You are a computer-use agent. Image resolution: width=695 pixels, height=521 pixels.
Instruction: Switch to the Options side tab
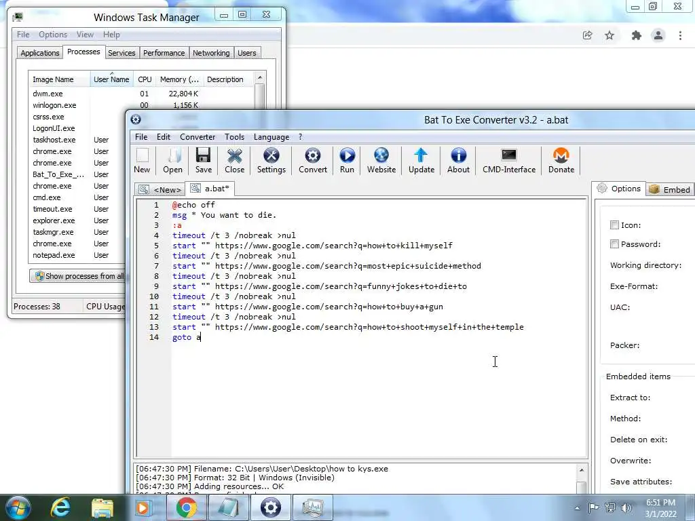point(619,189)
